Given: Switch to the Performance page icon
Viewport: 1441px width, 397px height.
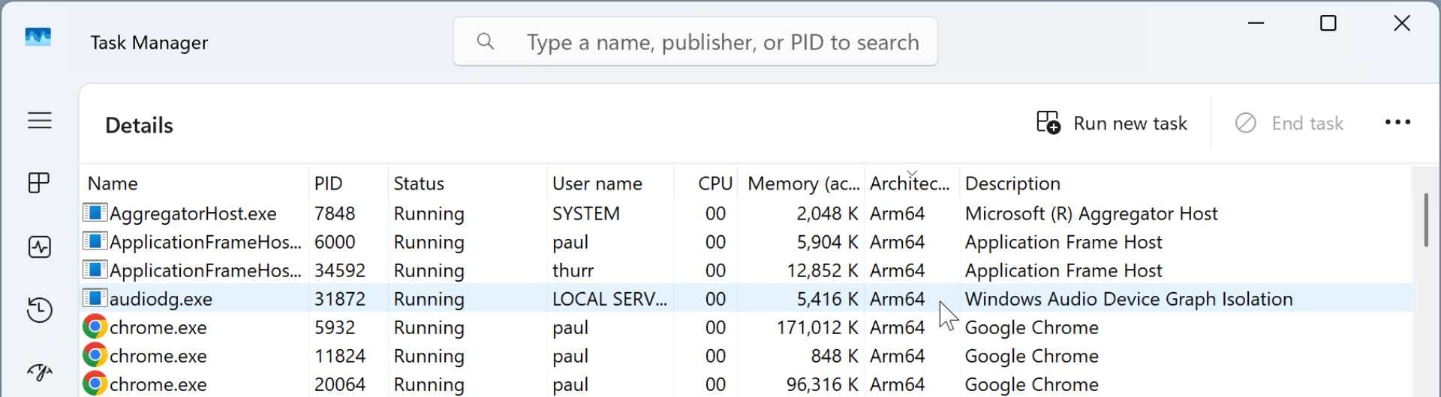Looking at the screenshot, I should [x=39, y=247].
